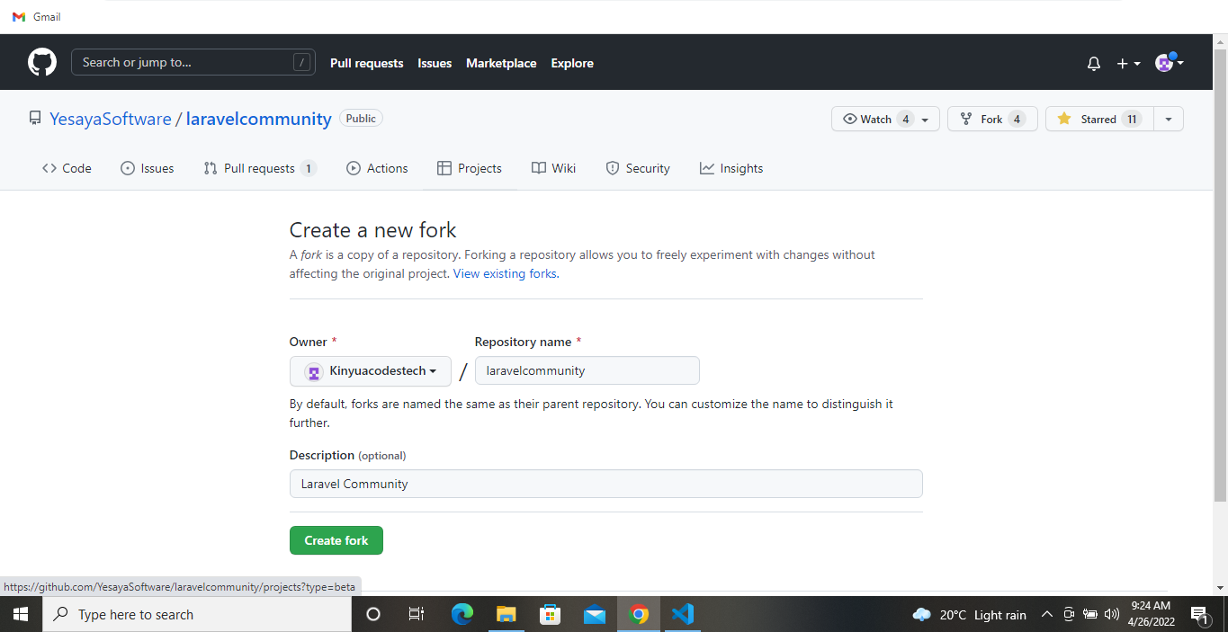
Task: Click the Fork button
Action: (x=992, y=119)
